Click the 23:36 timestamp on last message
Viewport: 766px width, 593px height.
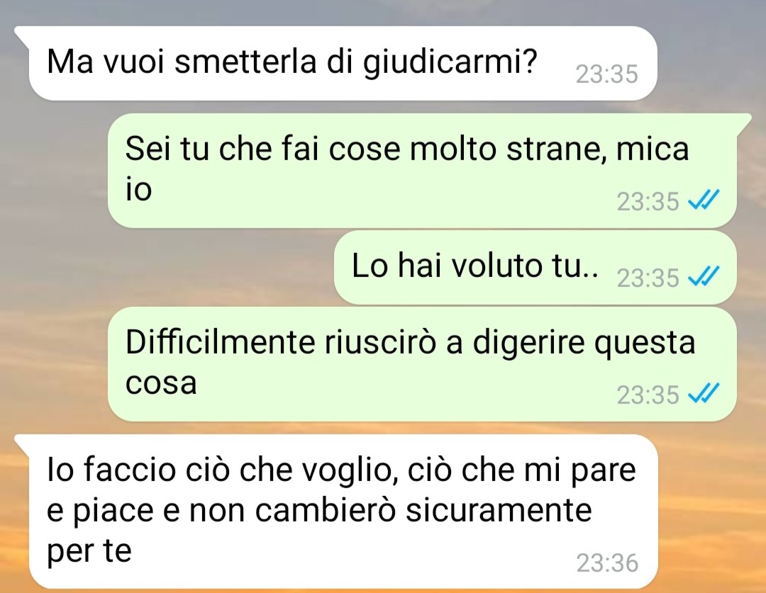607,563
